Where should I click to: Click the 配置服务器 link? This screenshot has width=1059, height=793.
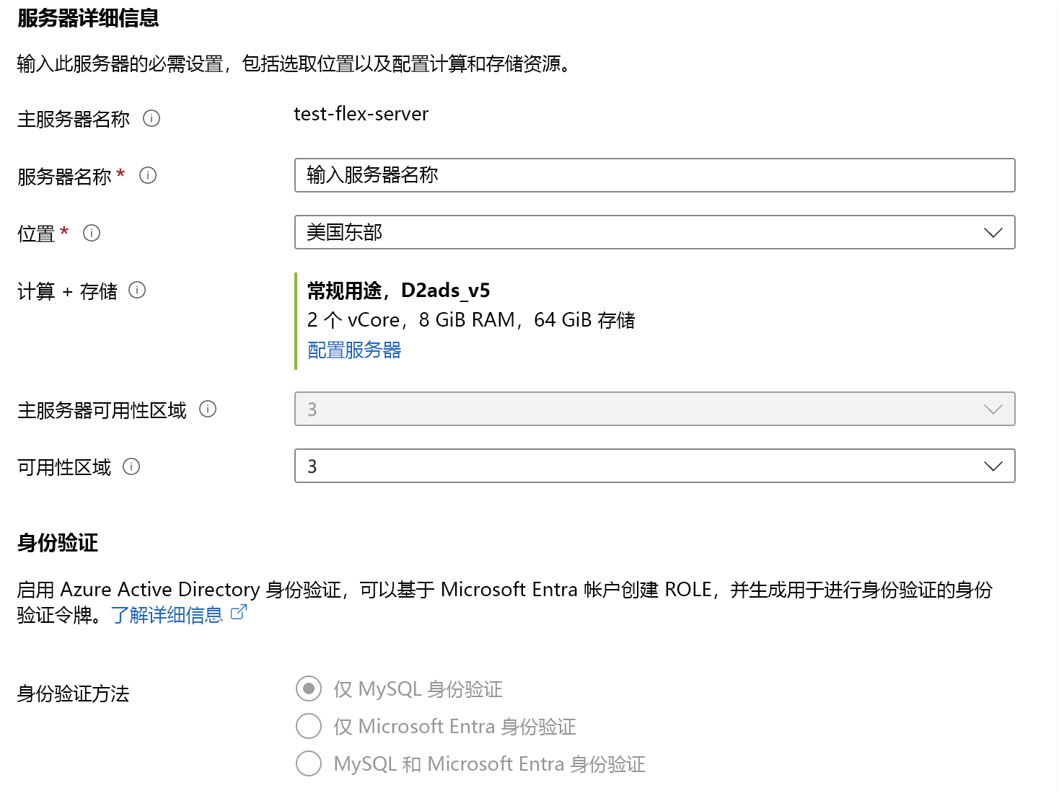point(354,350)
